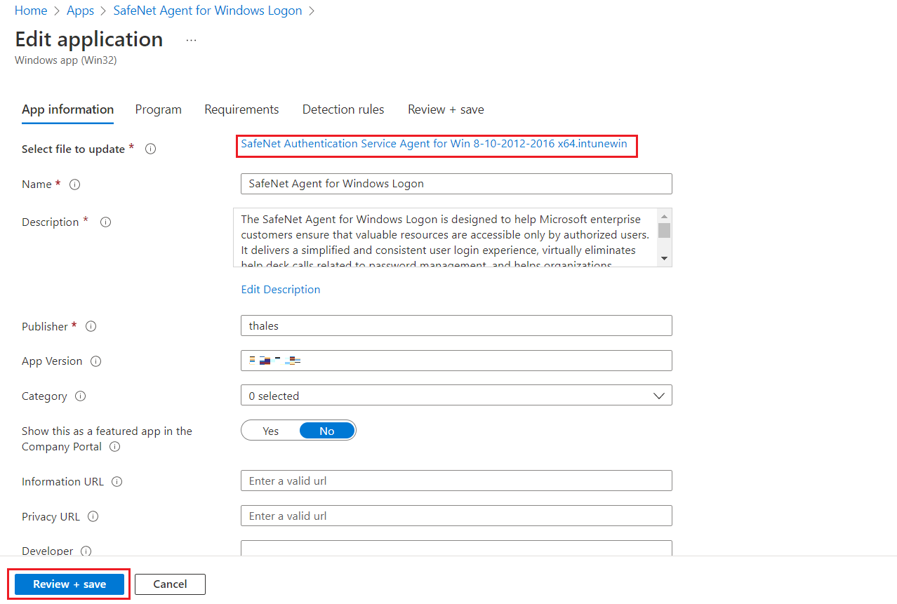The width and height of the screenshot is (897, 604).
Task: Set featured app toggle to Yes
Action: (271, 431)
